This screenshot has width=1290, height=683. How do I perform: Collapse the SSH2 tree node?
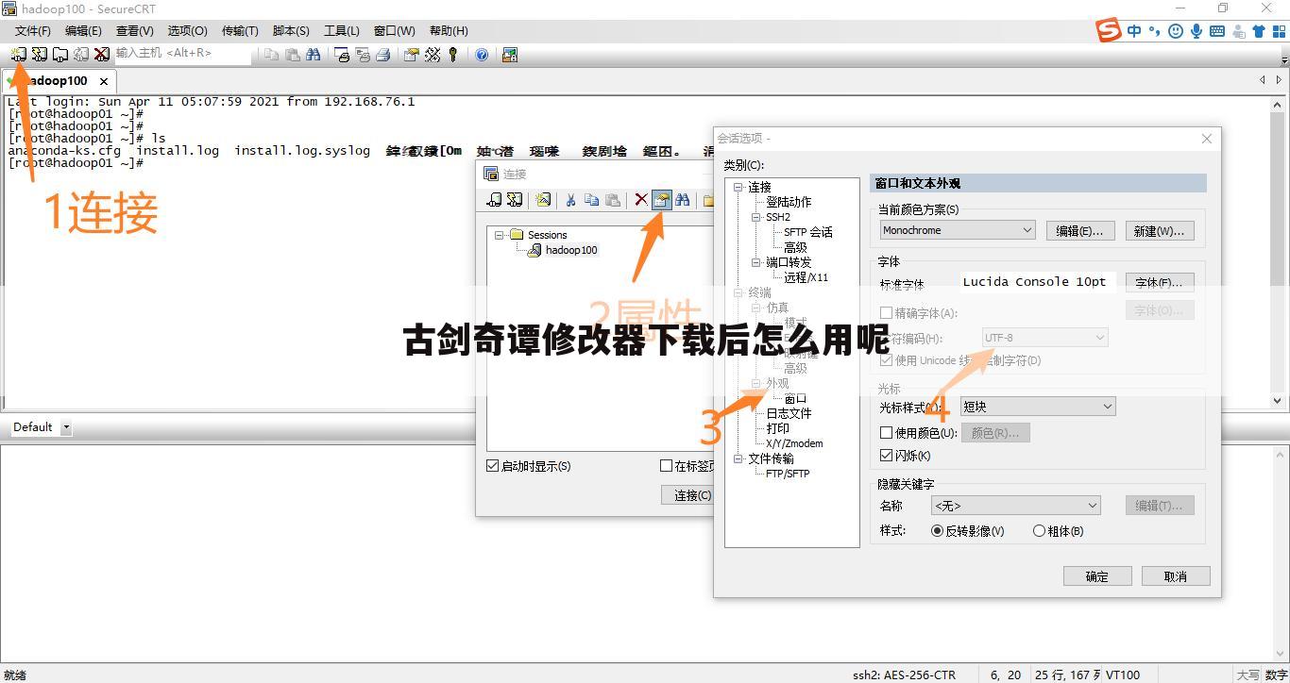756,217
